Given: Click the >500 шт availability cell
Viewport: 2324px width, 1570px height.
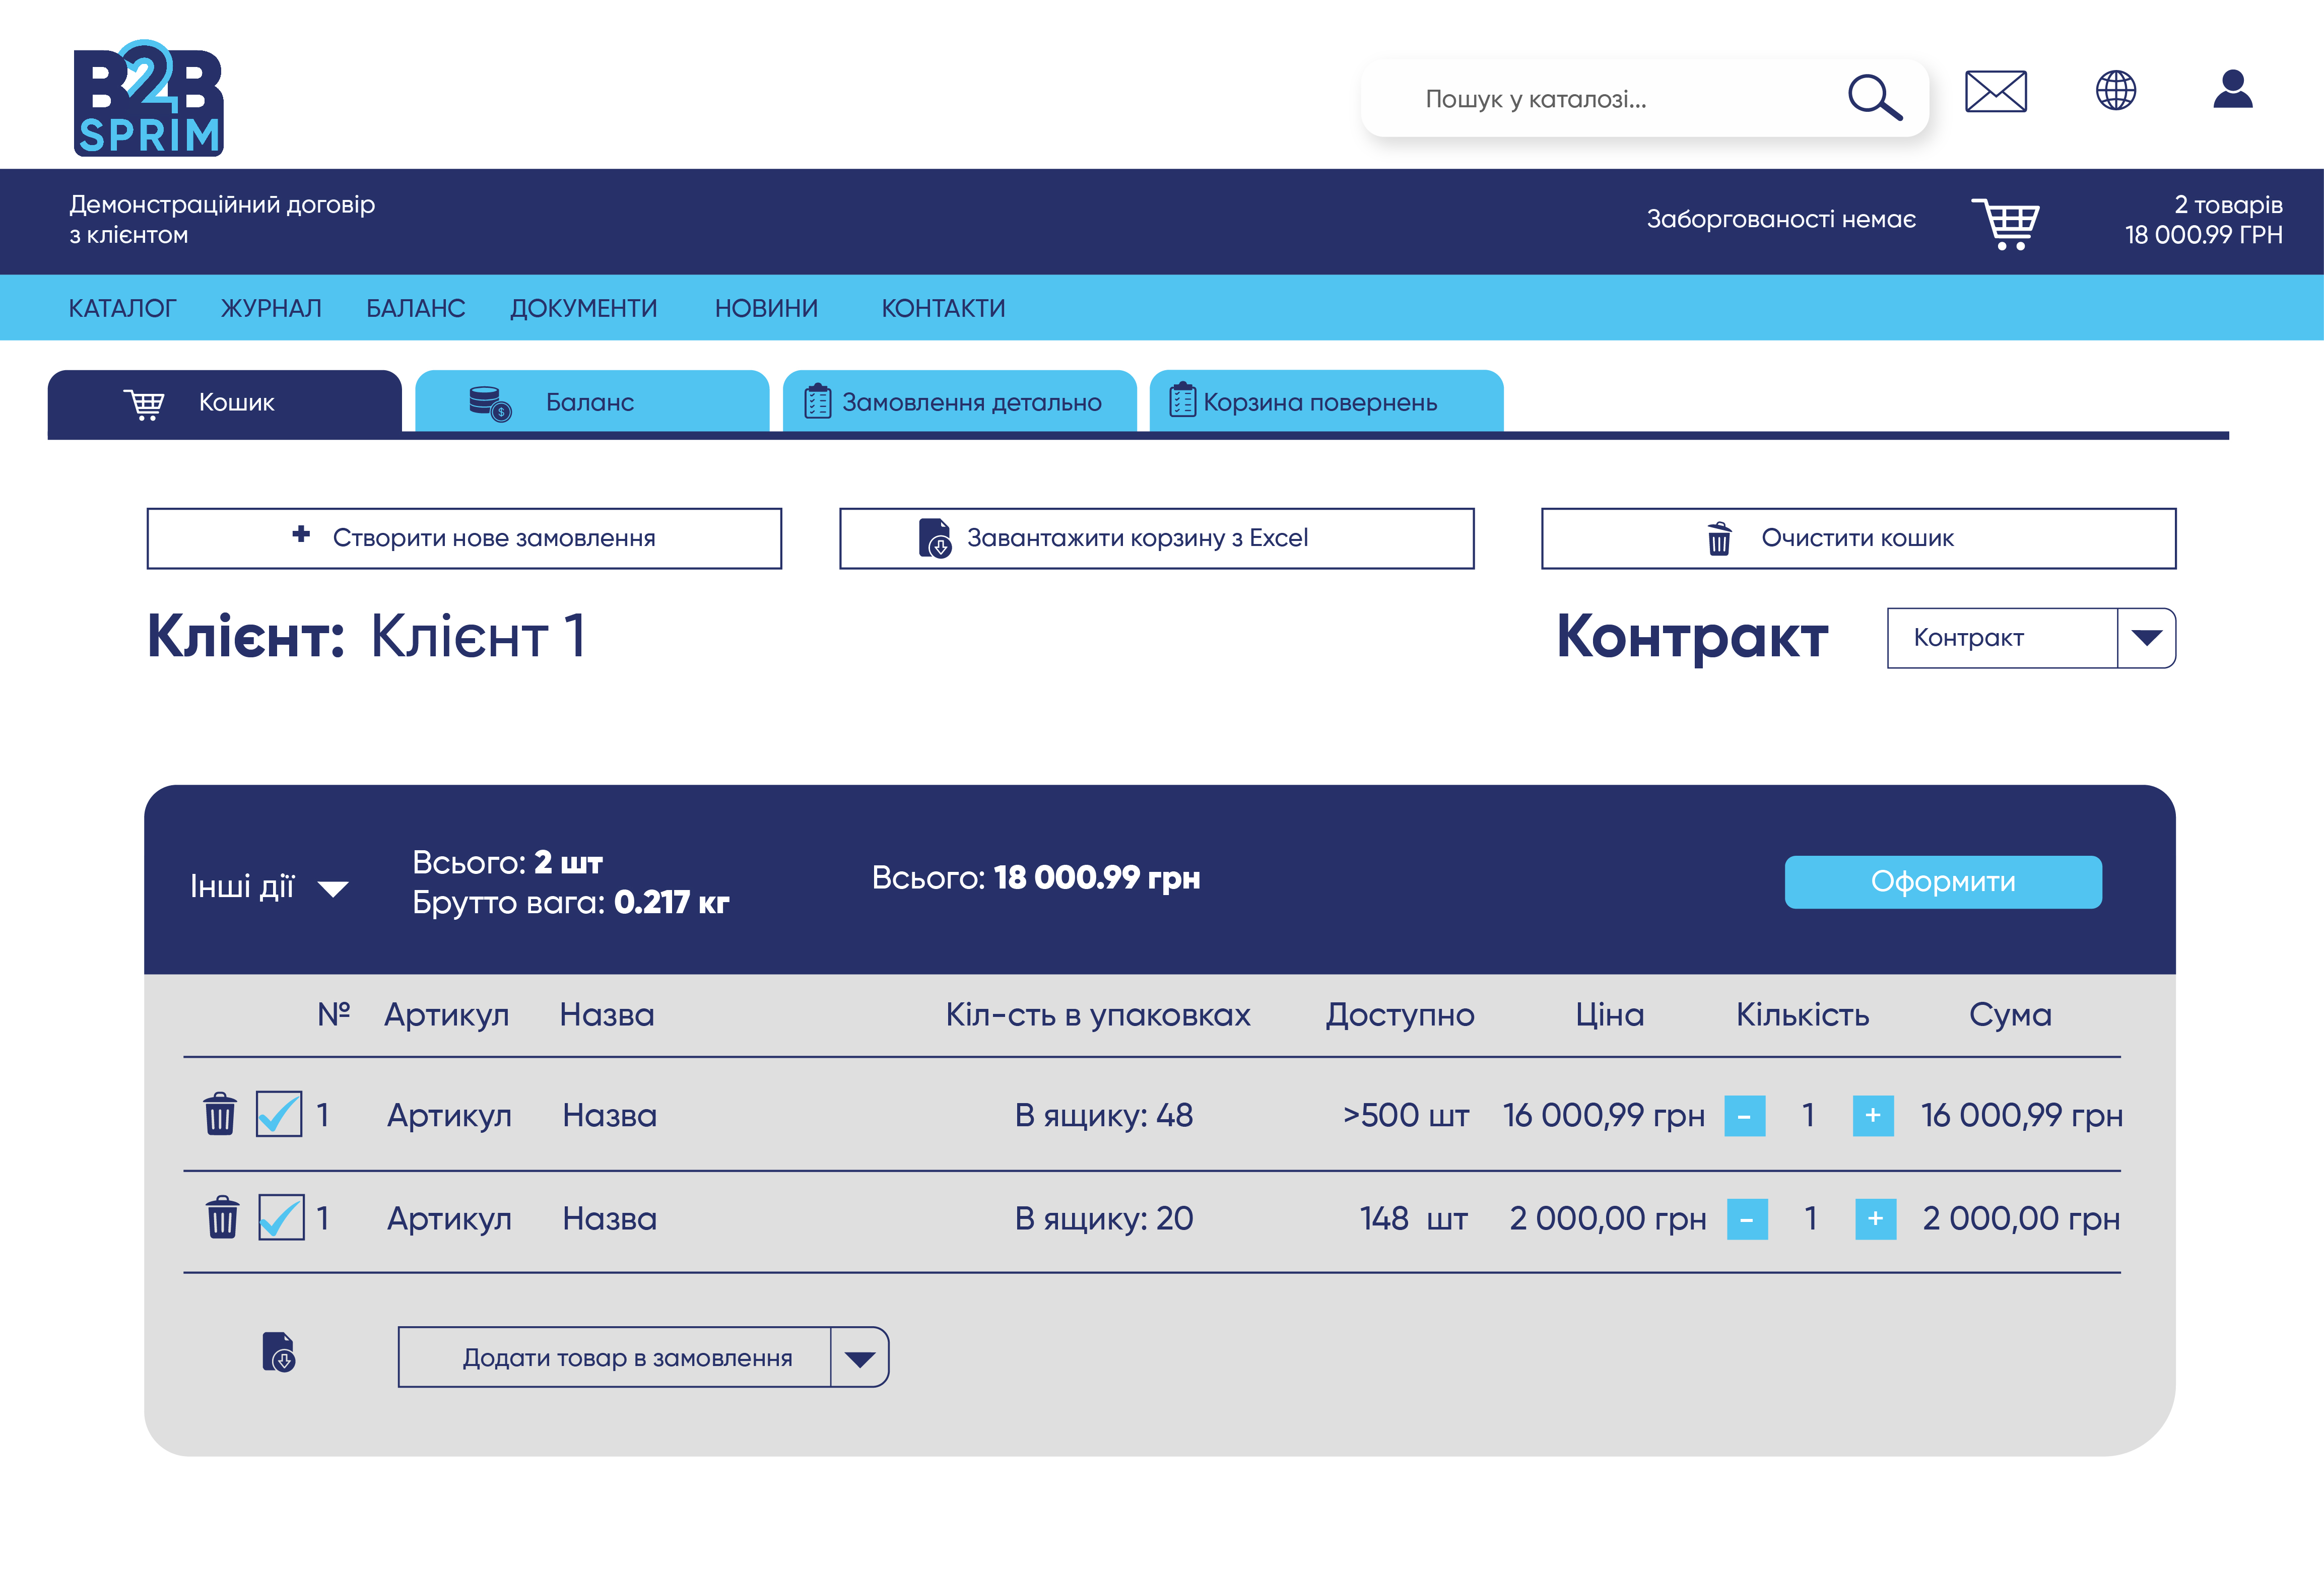Looking at the screenshot, I should pos(1405,1115).
